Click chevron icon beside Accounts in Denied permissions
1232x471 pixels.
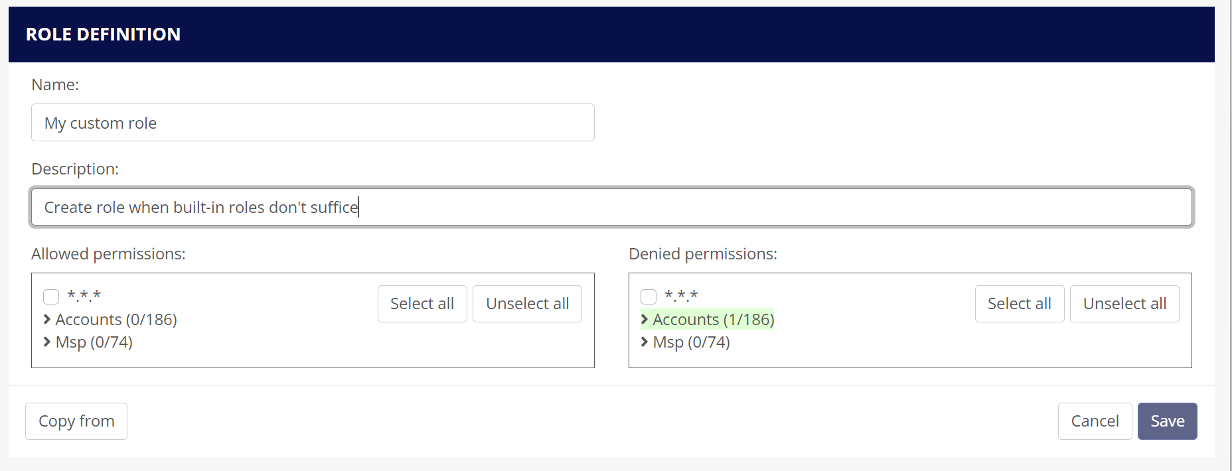pos(645,319)
